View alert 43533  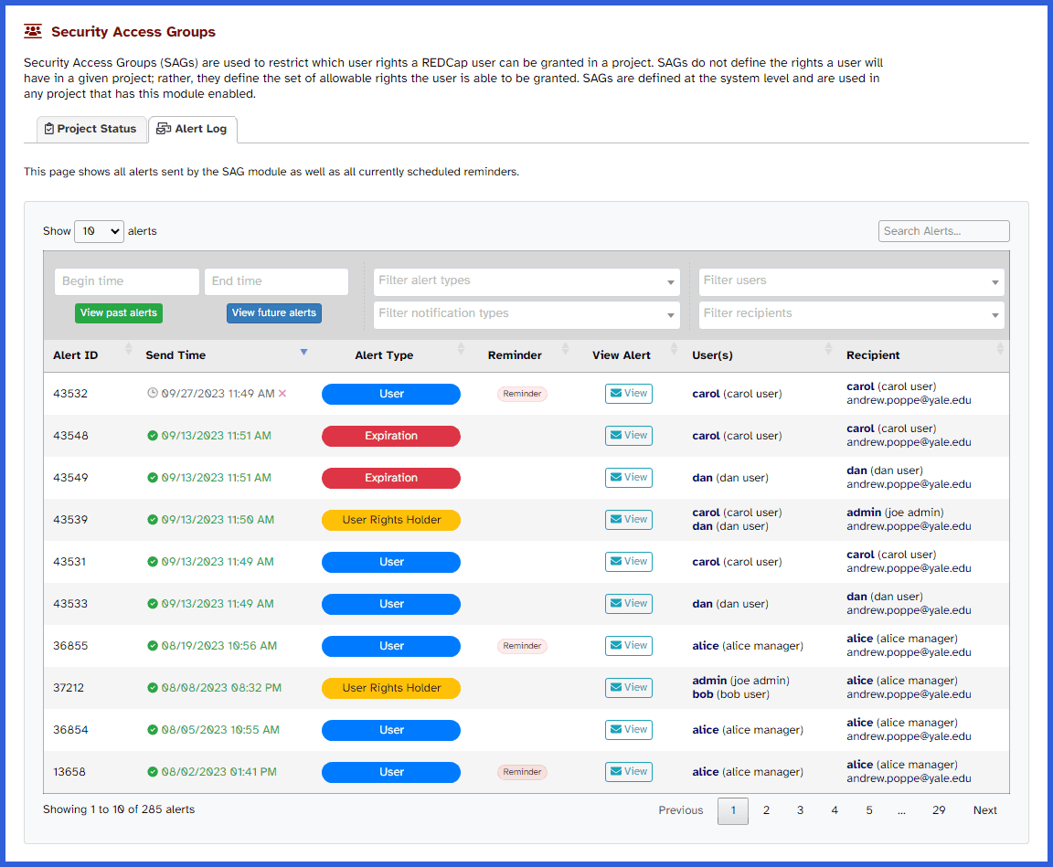(629, 603)
